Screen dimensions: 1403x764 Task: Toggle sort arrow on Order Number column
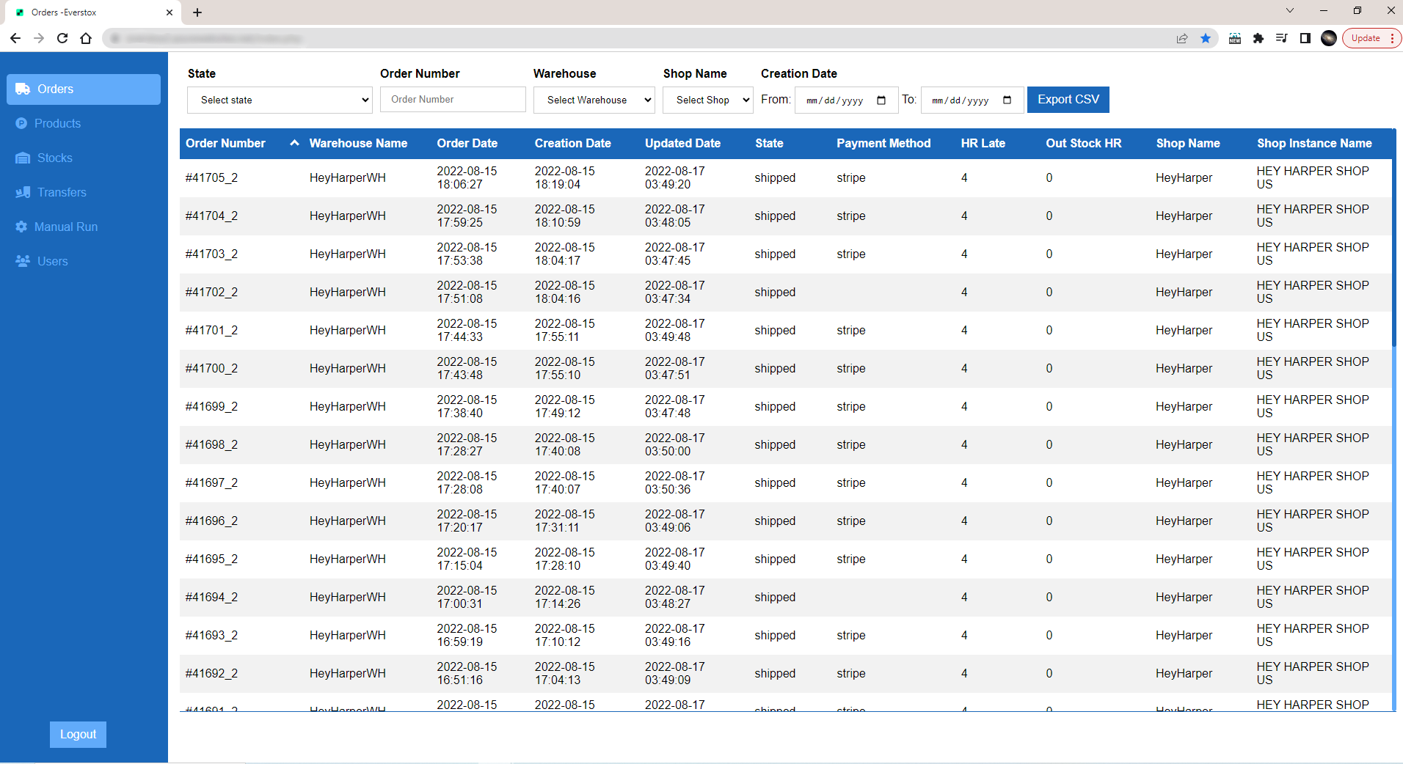coord(294,143)
